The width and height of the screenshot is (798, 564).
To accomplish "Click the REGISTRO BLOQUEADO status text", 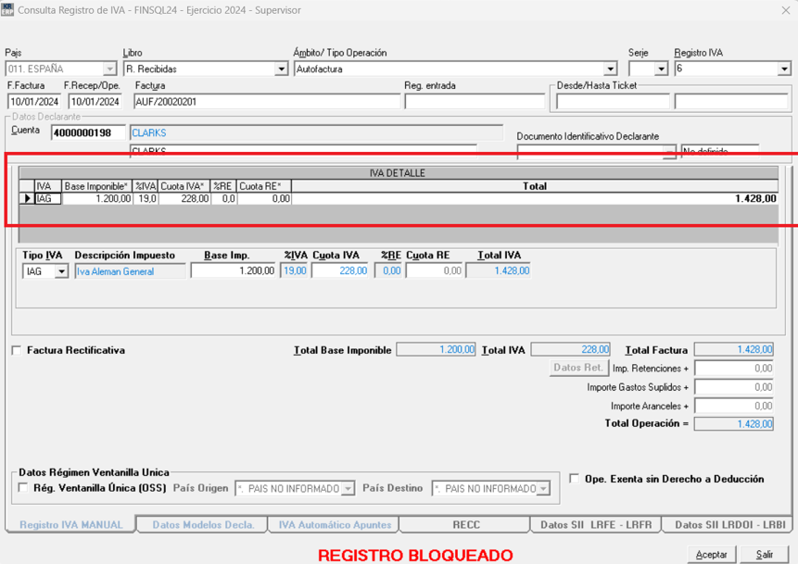I will (x=415, y=555).
